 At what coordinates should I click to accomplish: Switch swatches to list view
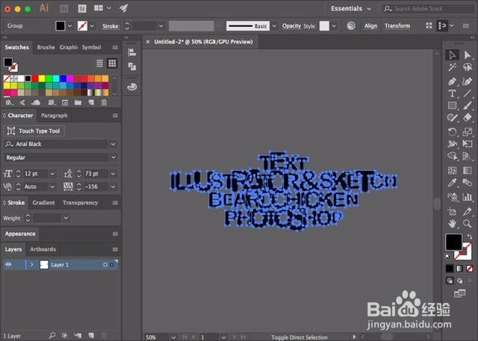[x=99, y=63]
